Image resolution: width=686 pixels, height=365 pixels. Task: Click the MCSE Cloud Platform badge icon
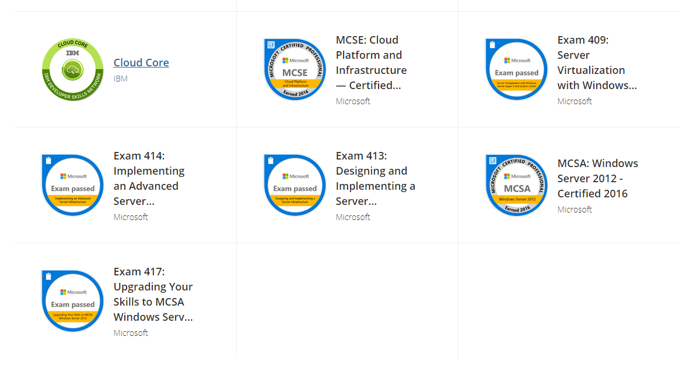(295, 69)
